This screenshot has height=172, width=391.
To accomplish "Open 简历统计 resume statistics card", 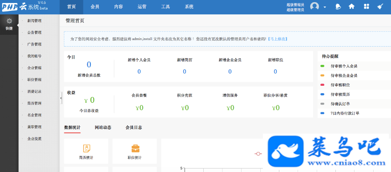I will coord(86,151).
